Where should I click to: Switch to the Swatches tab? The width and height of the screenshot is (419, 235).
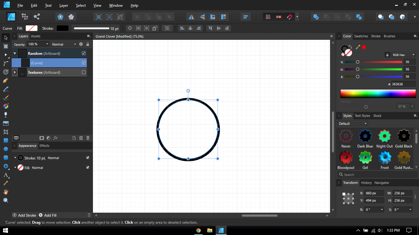[361, 36]
